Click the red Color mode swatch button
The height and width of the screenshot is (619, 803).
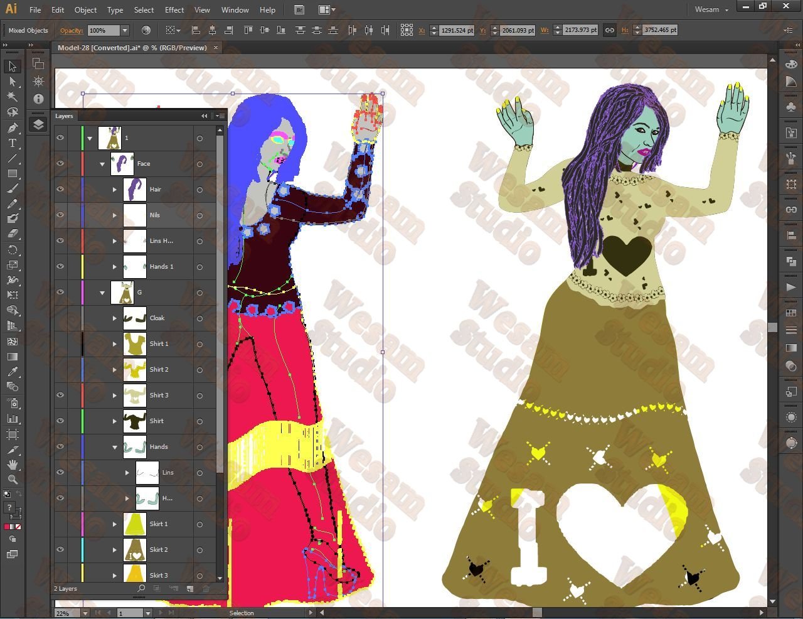7,526
